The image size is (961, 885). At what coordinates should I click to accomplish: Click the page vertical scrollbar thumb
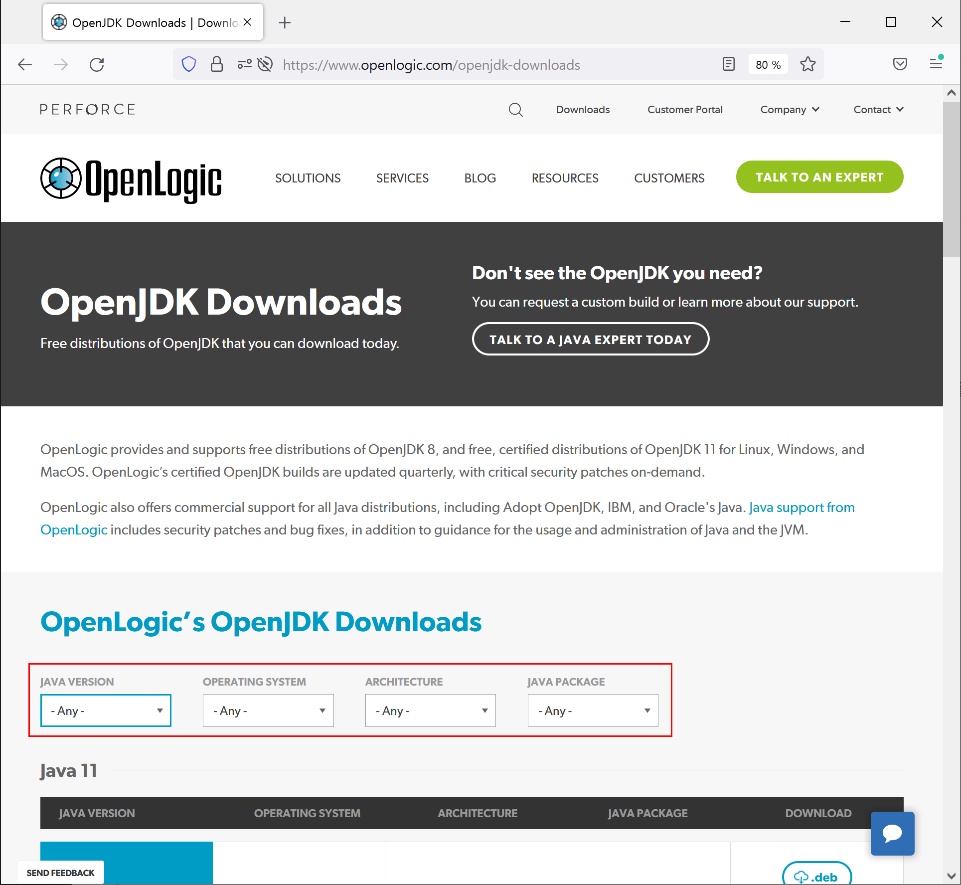click(951, 179)
